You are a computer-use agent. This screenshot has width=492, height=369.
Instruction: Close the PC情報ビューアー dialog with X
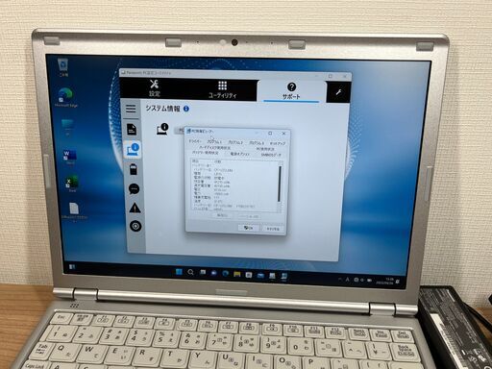283,134
